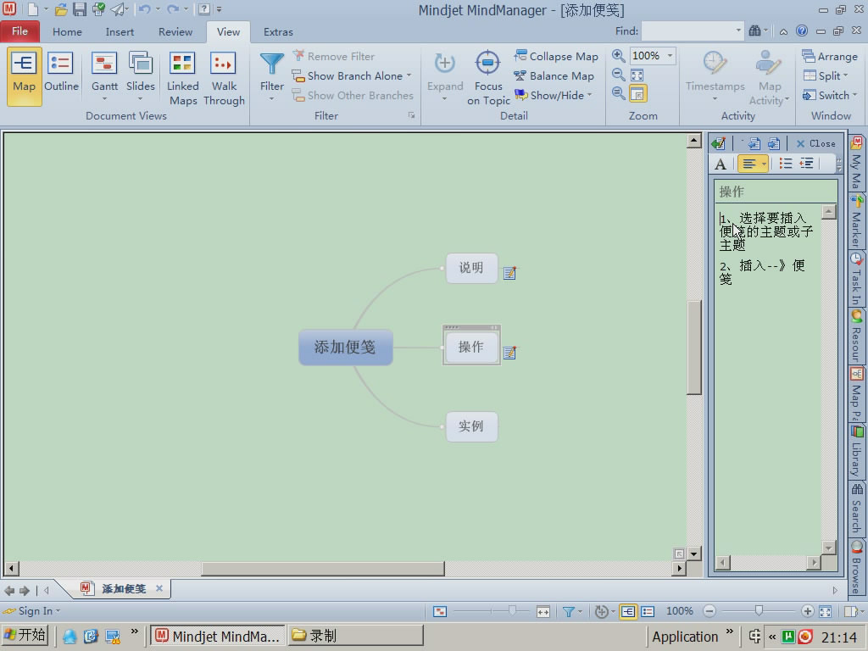The height and width of the screenshot is (651, 868).
Task: Toggle status bar fit-width icon
Action: (542, 611)
